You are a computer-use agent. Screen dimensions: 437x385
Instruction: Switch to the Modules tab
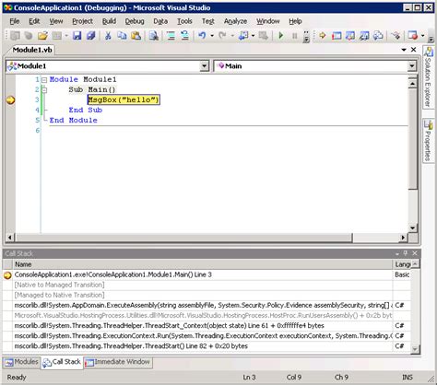(x=21, y=362)
